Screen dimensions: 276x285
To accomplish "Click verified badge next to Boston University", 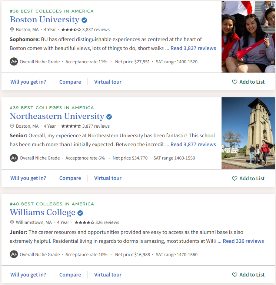I will 84,20.
